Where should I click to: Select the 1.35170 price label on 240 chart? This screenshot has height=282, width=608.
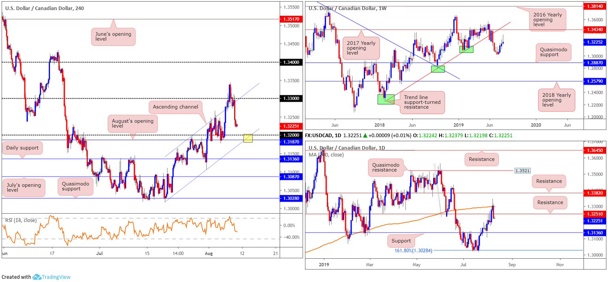[x=291, y=19]
